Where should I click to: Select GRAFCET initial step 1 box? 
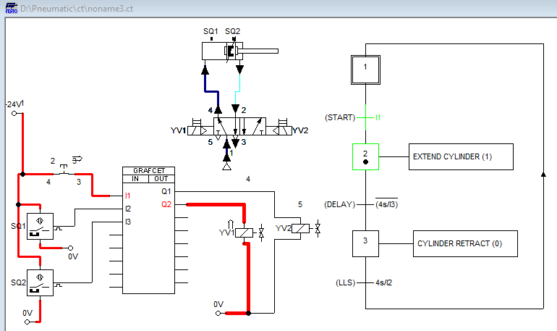(365, 70)
